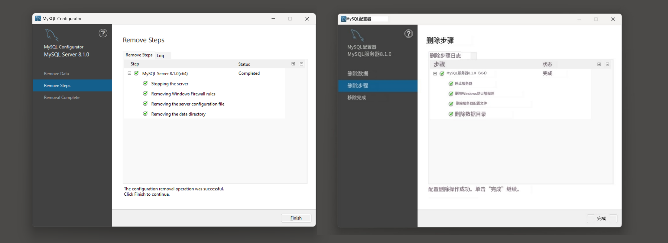The image size is (668, 243).
Task: Click the 状态 column header
Action: coord(547,64)
